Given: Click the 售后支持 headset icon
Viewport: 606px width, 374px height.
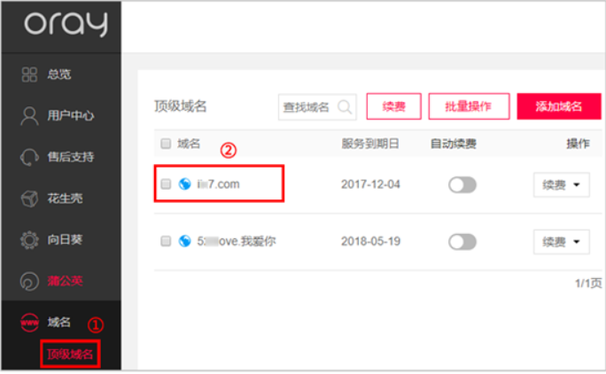Looking at the screenshot, I should pos(29,158).
